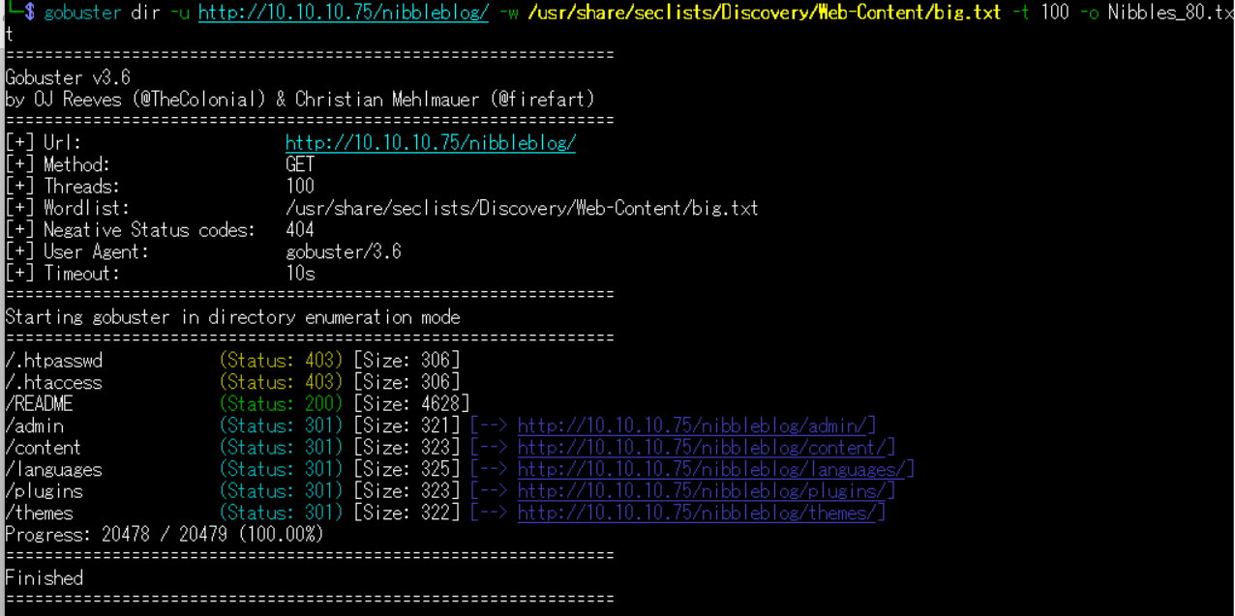
Task: Open the URL in the gobuster command line
Action: tap(343, 13)
